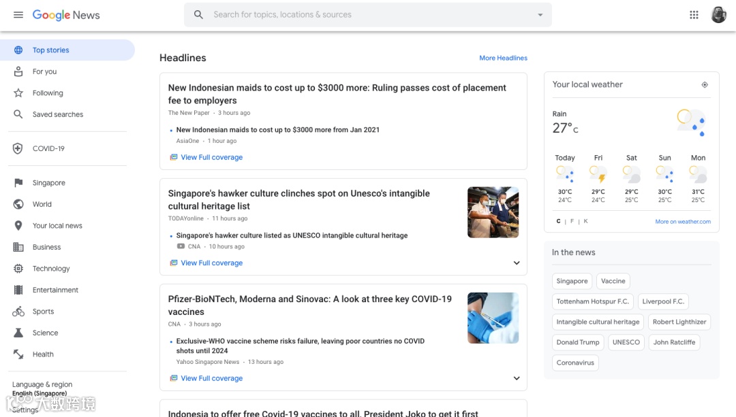Click the Sports bicycle icon

[18, 311]
